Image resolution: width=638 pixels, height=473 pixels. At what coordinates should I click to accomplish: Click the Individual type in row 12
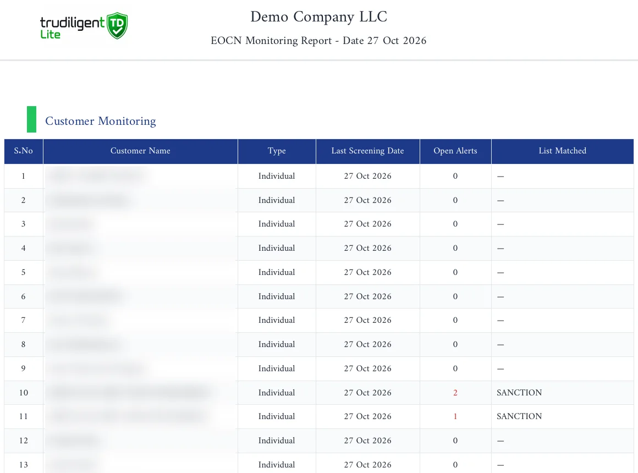277,441
